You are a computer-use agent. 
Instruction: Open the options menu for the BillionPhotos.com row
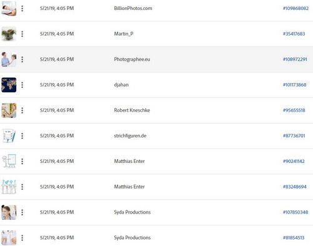(22, 9)
